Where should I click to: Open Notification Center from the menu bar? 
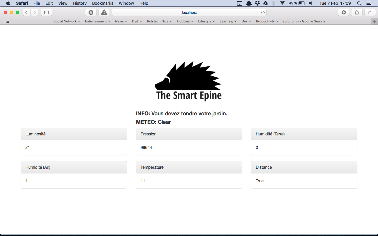click(368, 3)
